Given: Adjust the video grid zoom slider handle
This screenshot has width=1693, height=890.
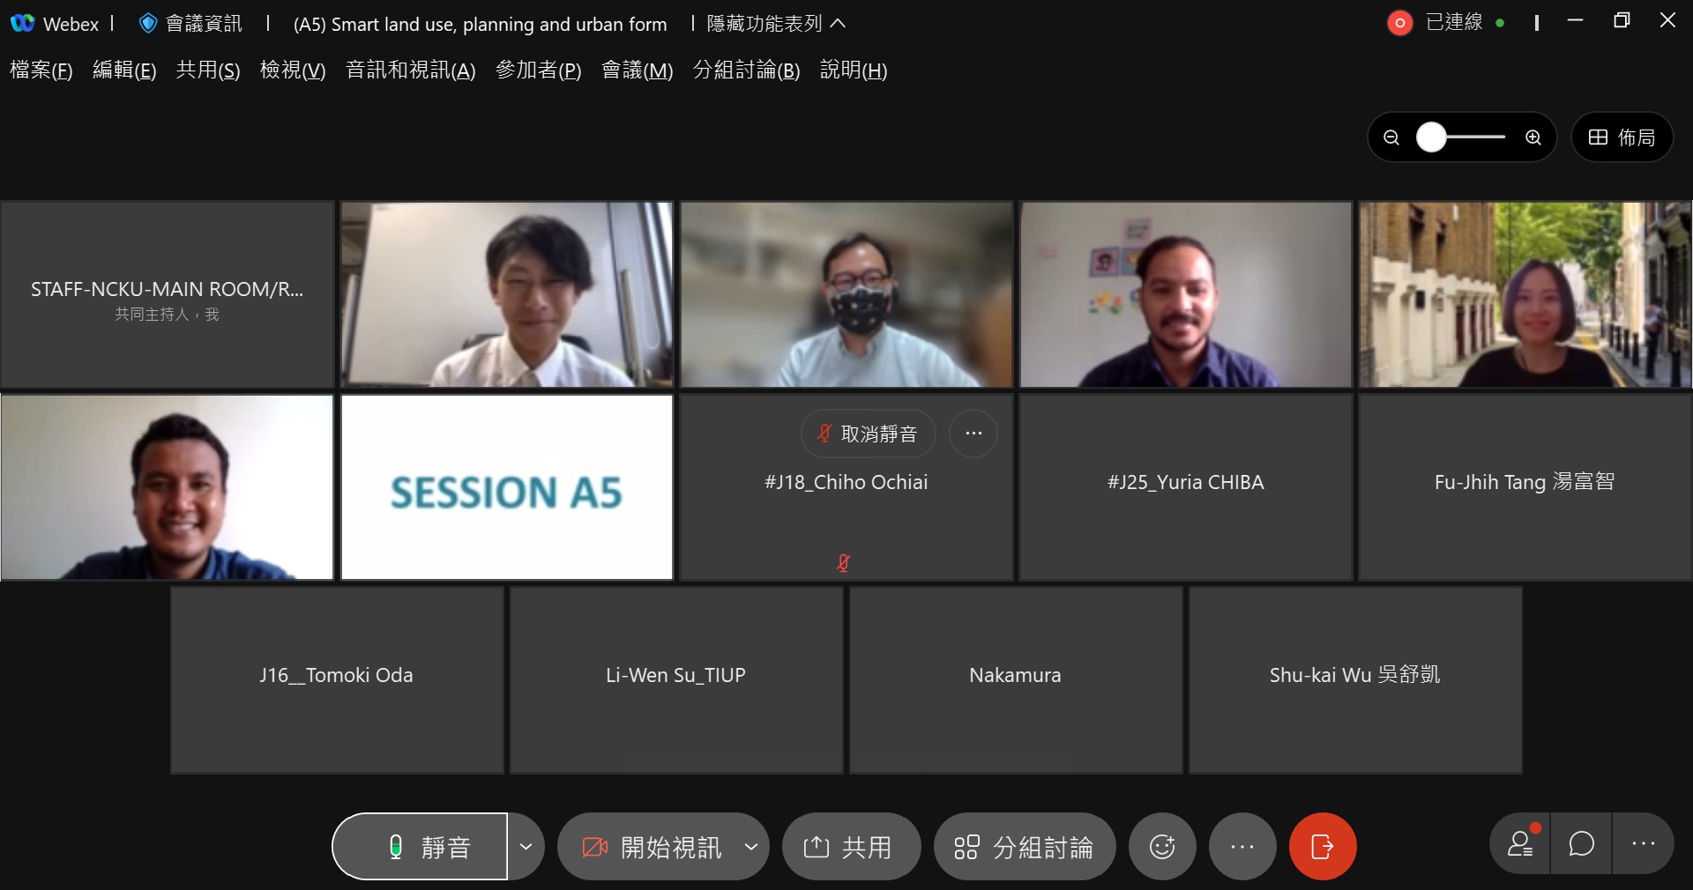Looking at the screenshot, I should pos(1431,137).
